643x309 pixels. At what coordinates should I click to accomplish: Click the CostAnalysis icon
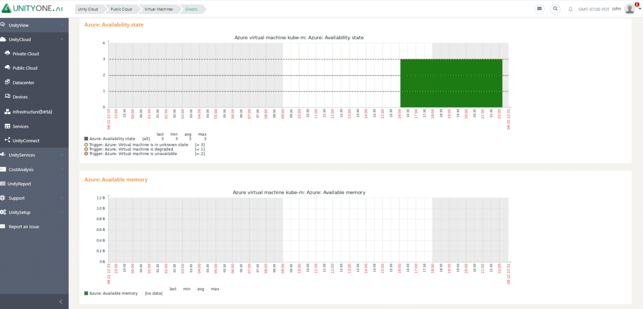(3, 169)
